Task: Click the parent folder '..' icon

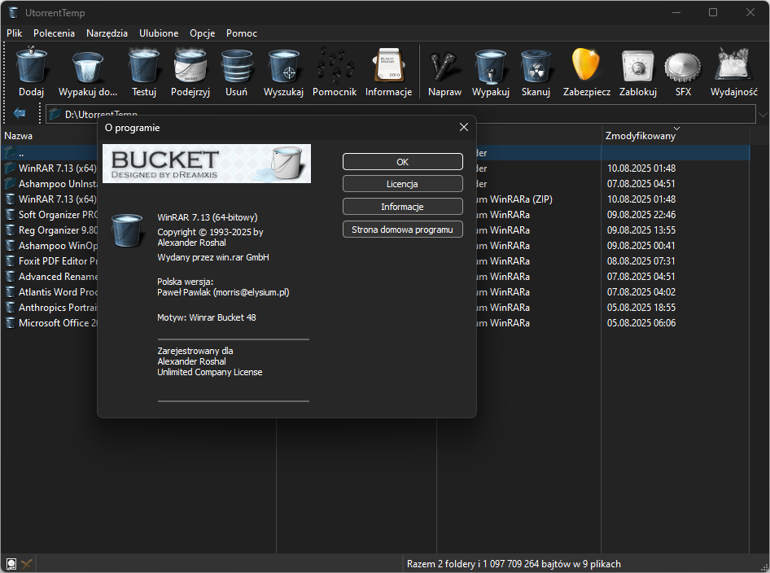Action: 10,153
